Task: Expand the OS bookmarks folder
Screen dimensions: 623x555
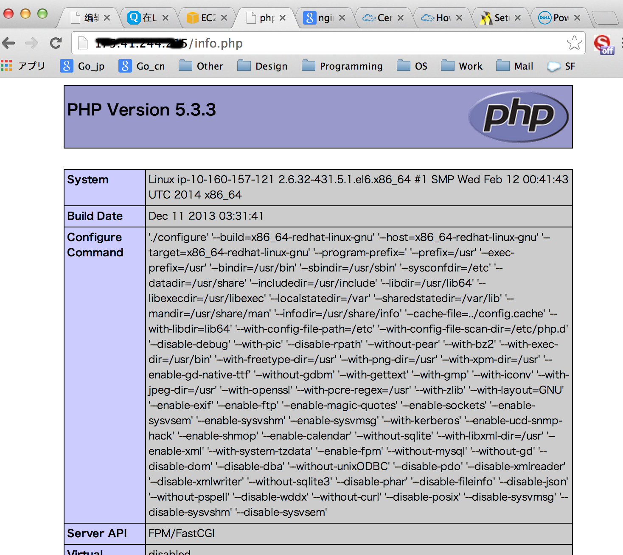Action: click(412, 66)
